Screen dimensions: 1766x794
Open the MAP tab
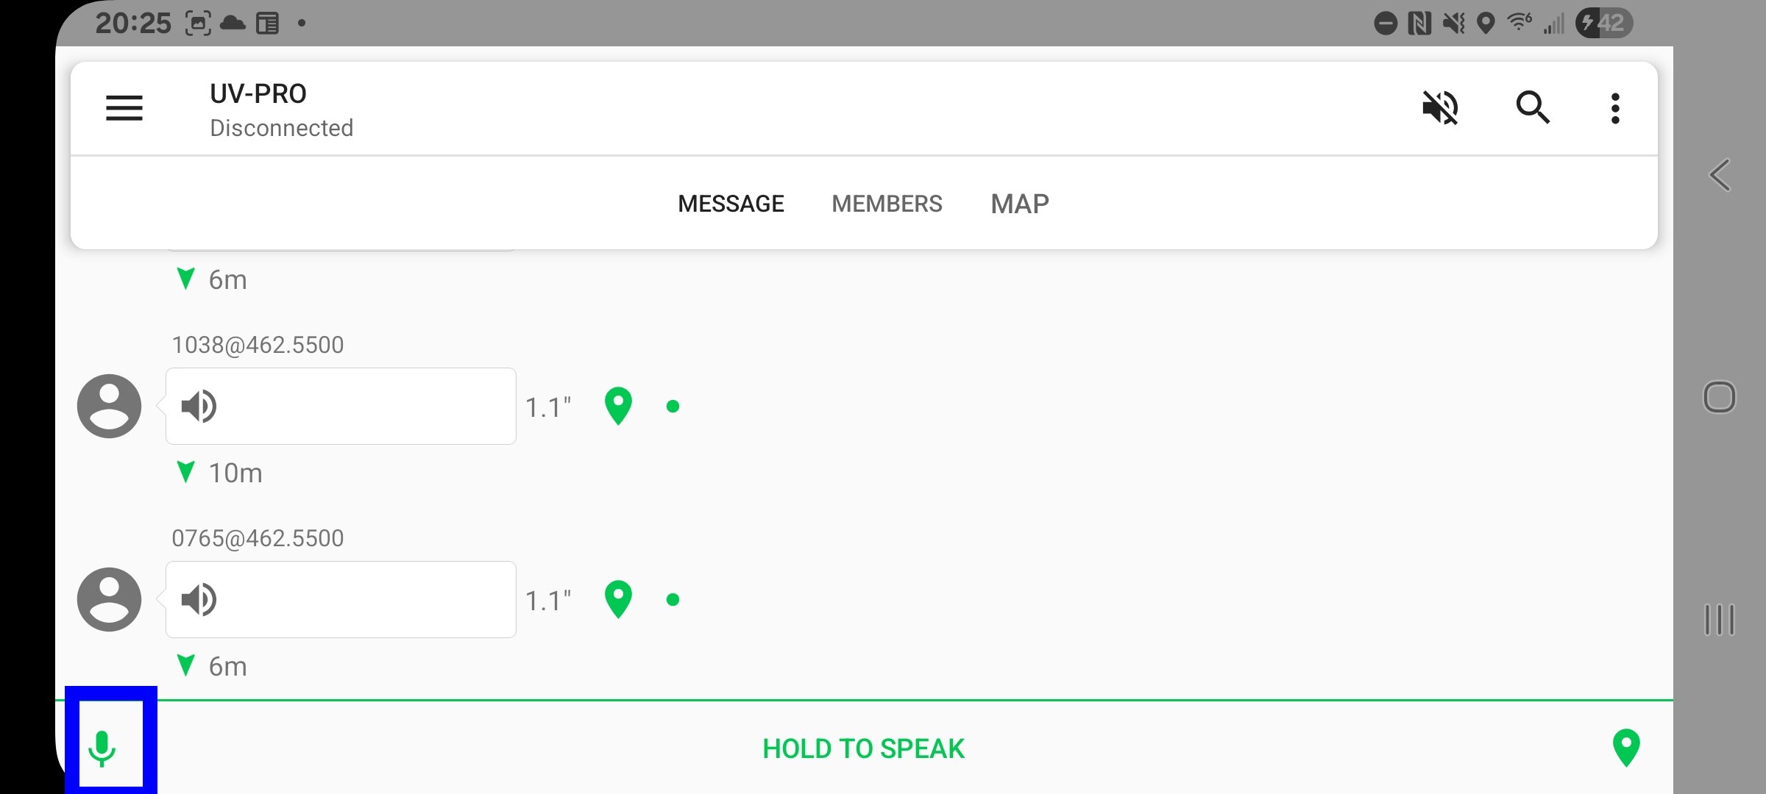click(1020, 204)
